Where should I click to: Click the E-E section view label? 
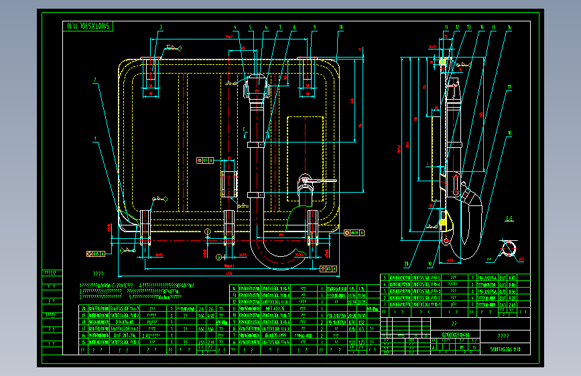pyautogui.click(x=509, y=219)
